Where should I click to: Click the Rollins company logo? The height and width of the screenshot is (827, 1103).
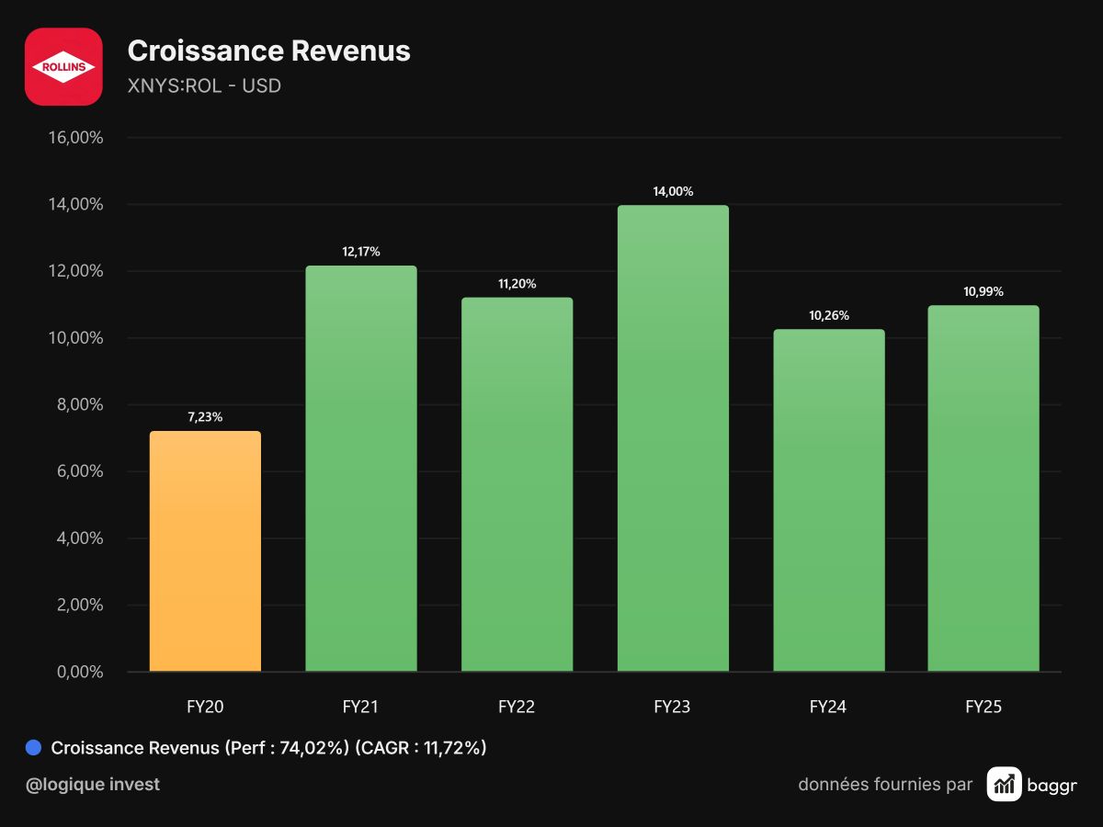tap(63, 66)
